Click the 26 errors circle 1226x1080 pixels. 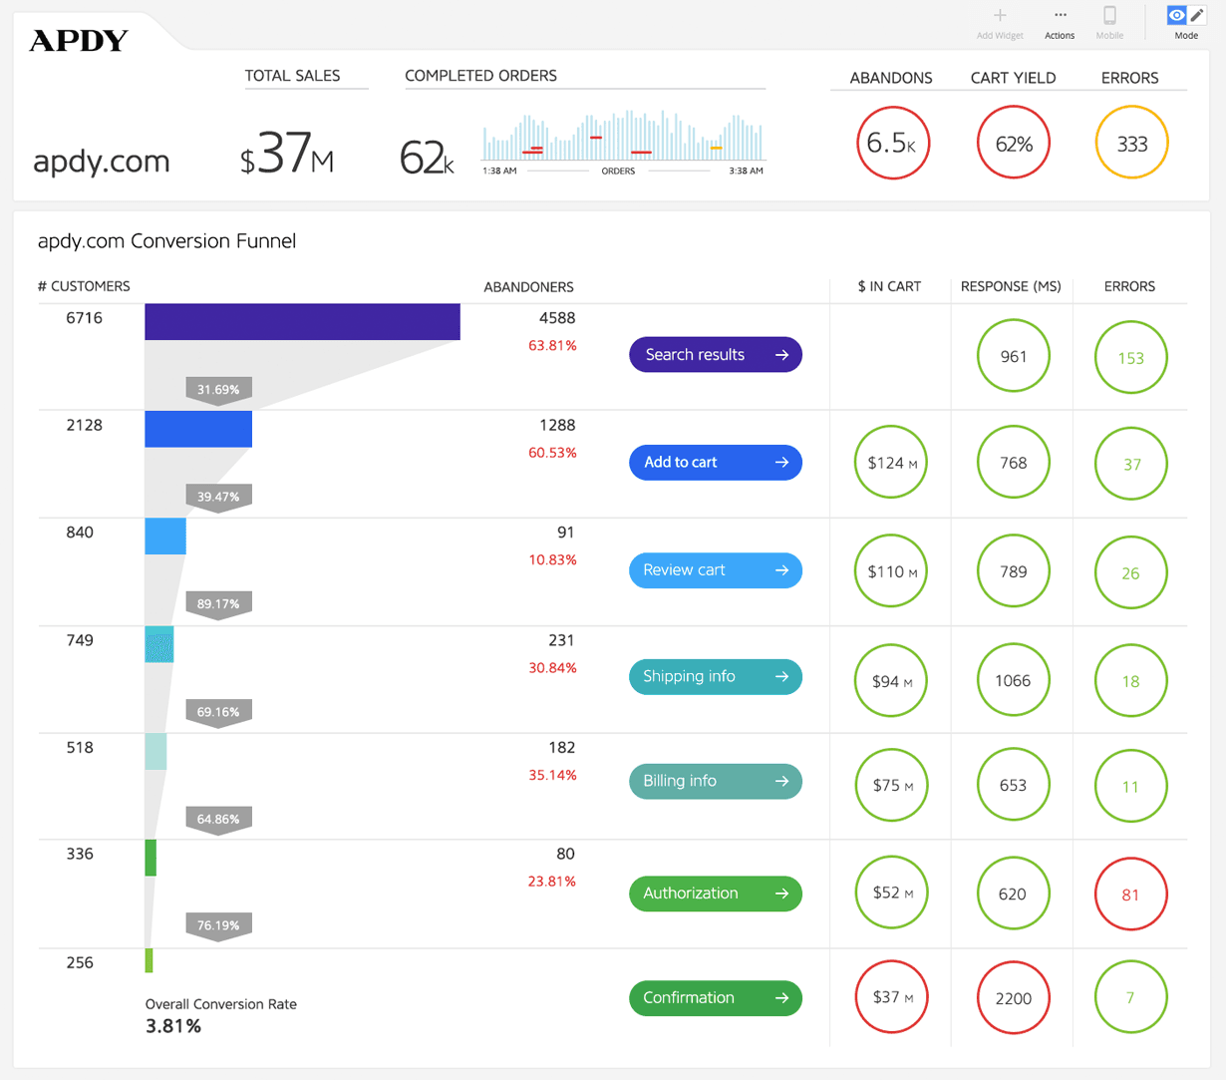1131,572
